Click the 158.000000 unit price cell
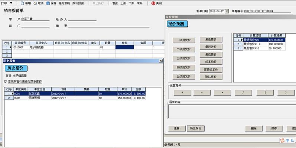296x148 pixels. click(124, 98)
